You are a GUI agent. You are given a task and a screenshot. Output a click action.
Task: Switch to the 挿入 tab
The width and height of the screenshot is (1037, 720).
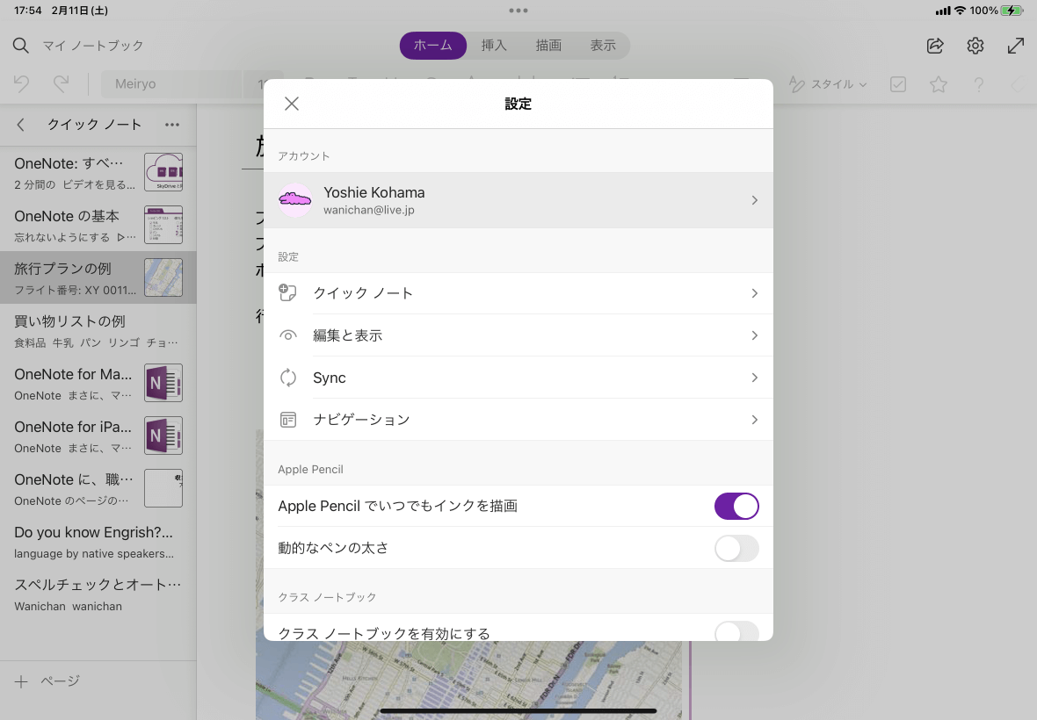pyautogui.click(x=494, y=46)
